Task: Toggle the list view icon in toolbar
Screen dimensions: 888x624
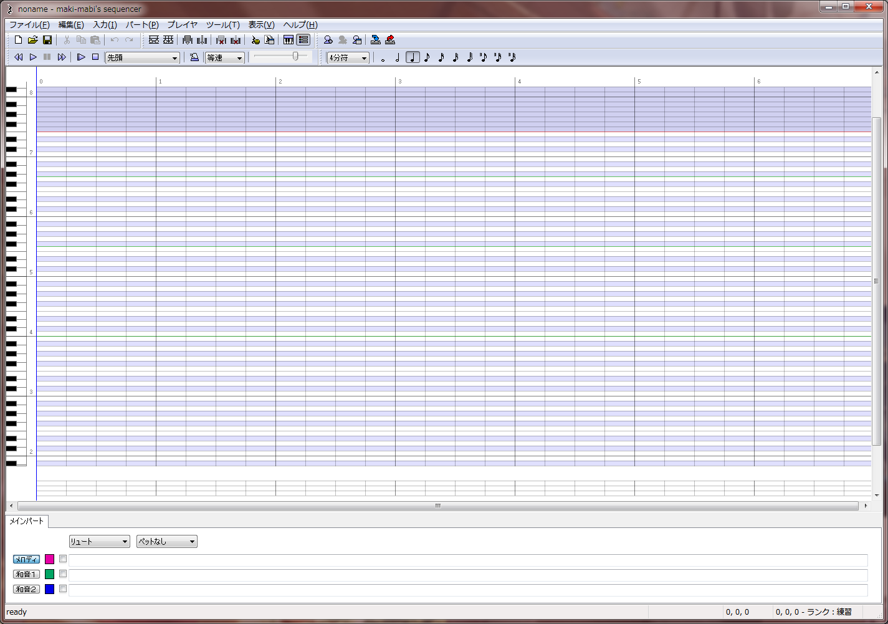Action: pos(303,40)
